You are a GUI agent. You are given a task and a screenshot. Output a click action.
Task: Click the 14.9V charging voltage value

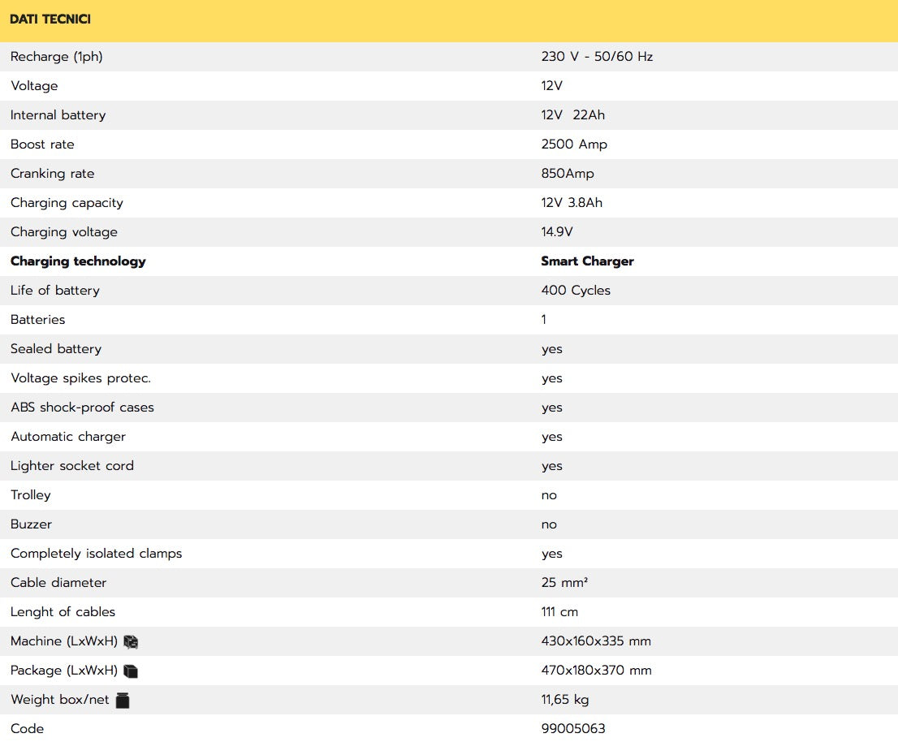click(x=557, y=232)
